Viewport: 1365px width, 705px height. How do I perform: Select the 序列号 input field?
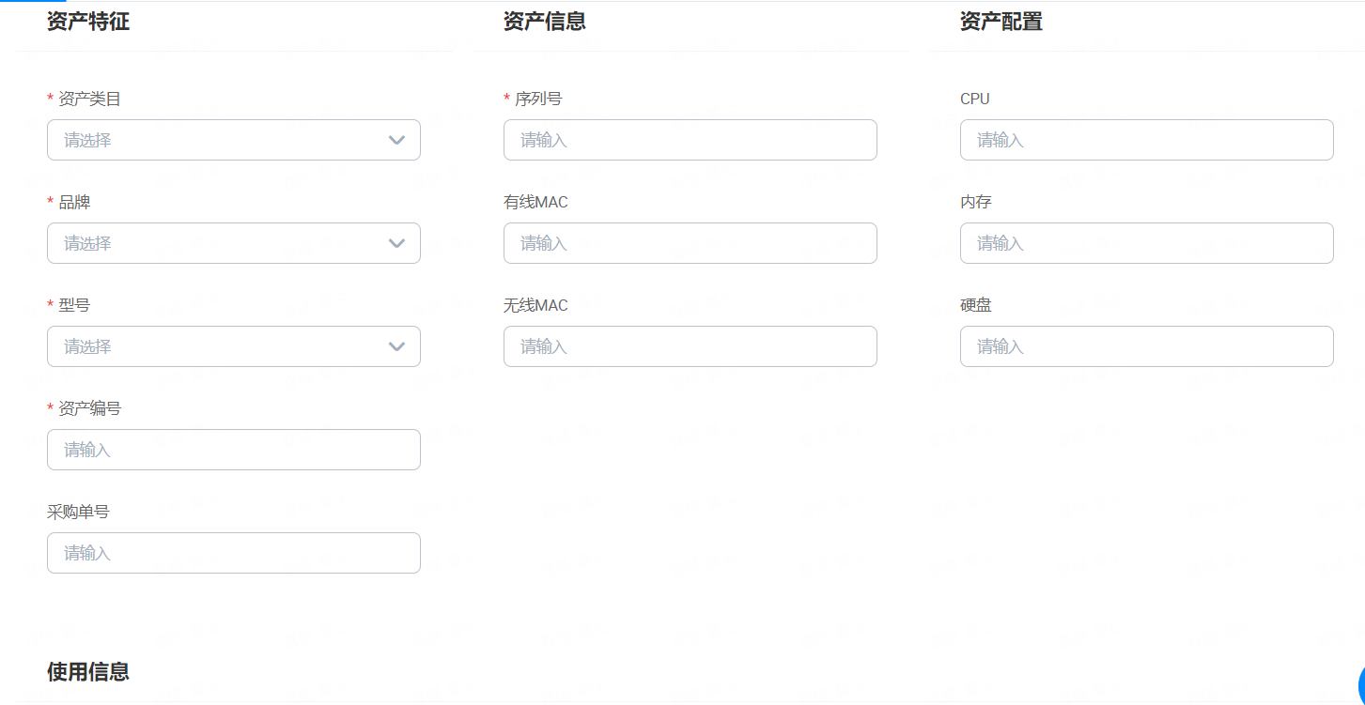click(690, 140)
